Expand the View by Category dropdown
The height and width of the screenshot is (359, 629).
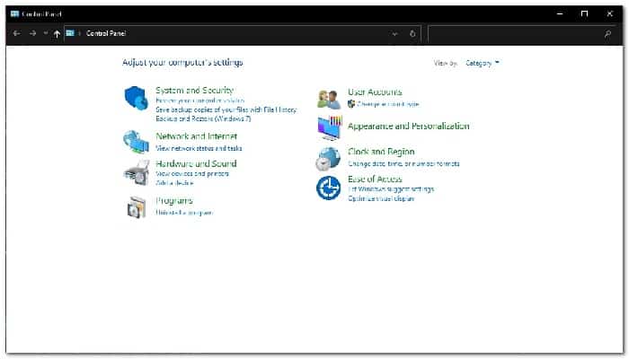(x=483, y=63)
